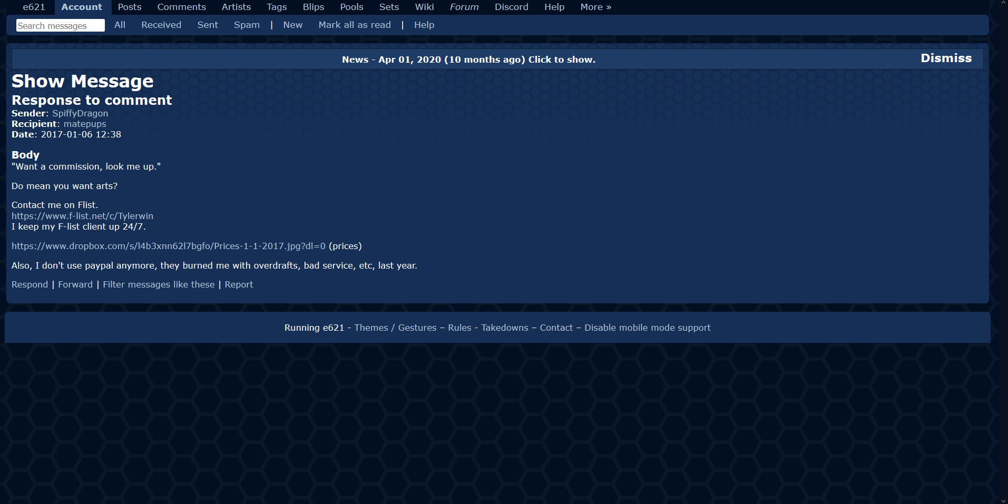Open the Comments section
This screenshot has width=1008, height=504.
[181, 7]
